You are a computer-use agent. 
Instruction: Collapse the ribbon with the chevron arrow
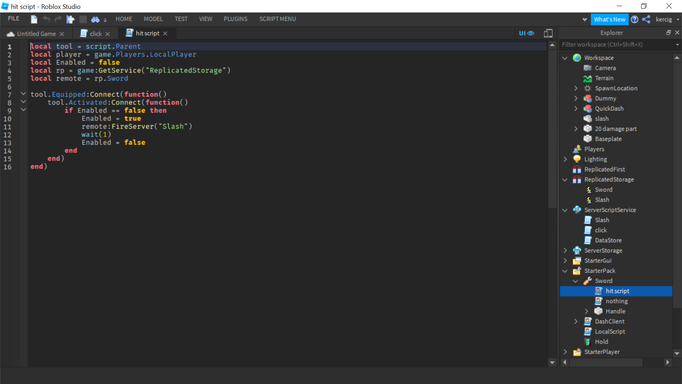click(x=584, y=20)
